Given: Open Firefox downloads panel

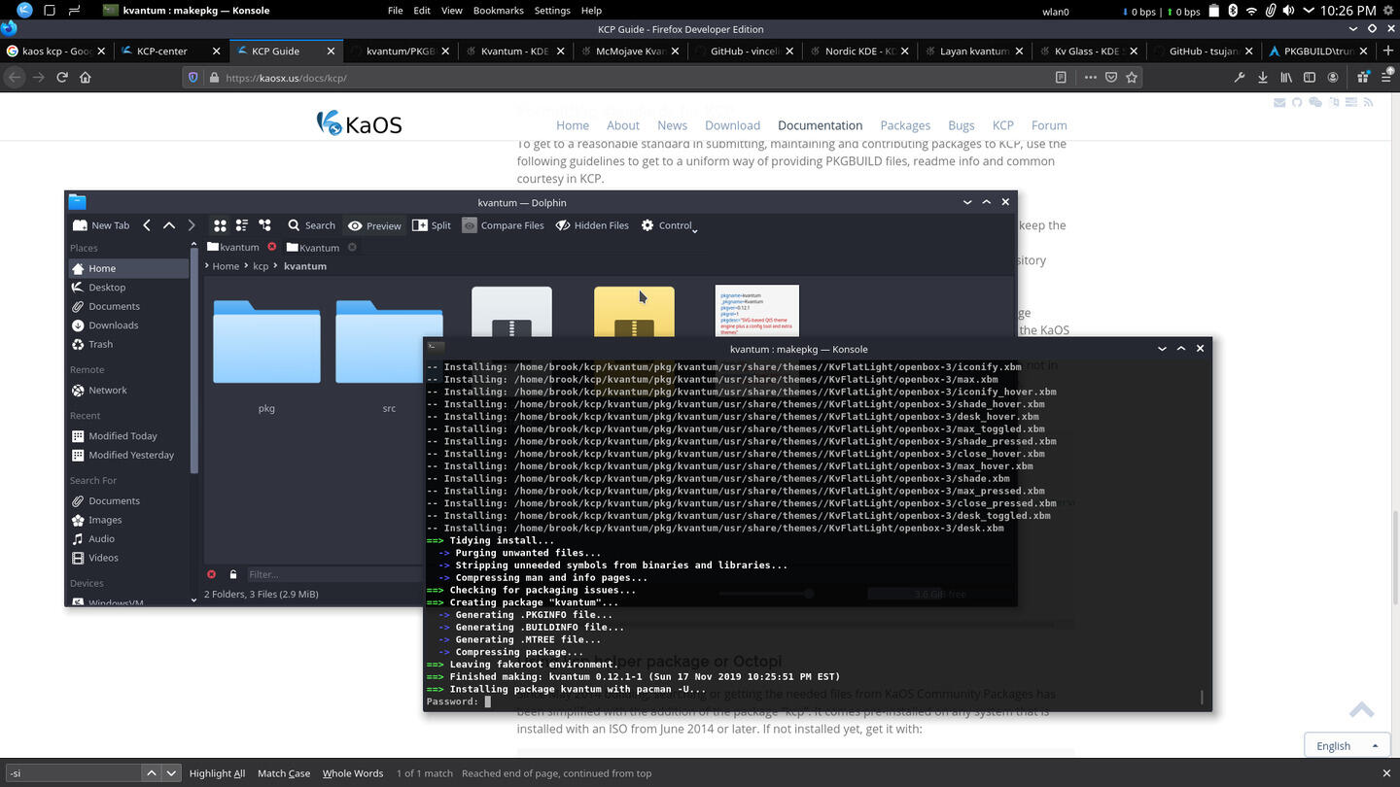Looking at the screenshot, I should pos(1262,77).
